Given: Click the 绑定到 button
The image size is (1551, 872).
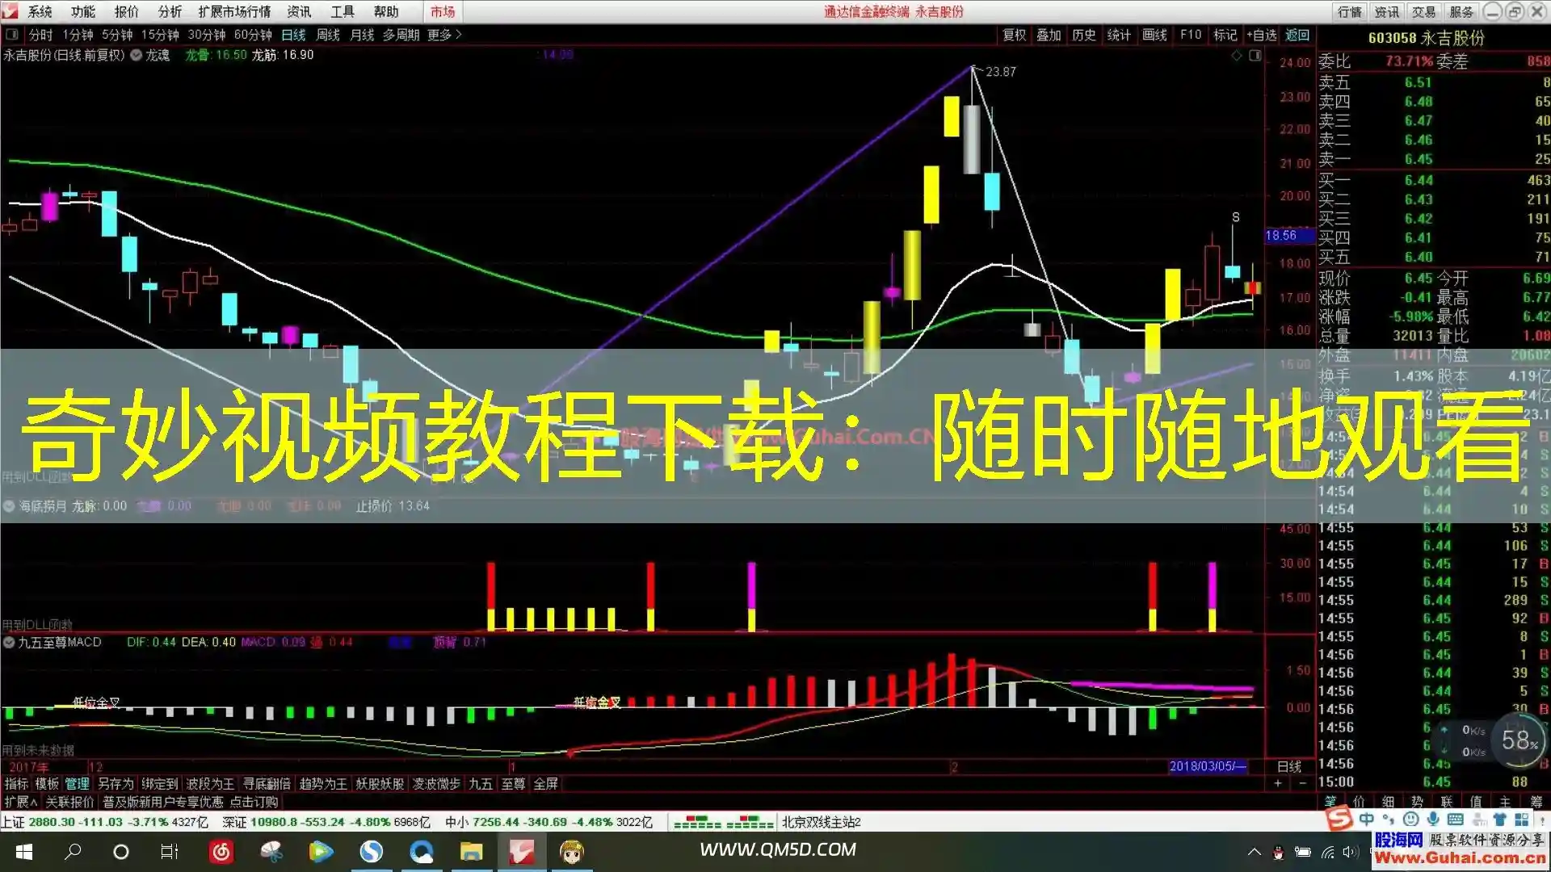Looking at the screenshot, I should click(x=159, y=783).
